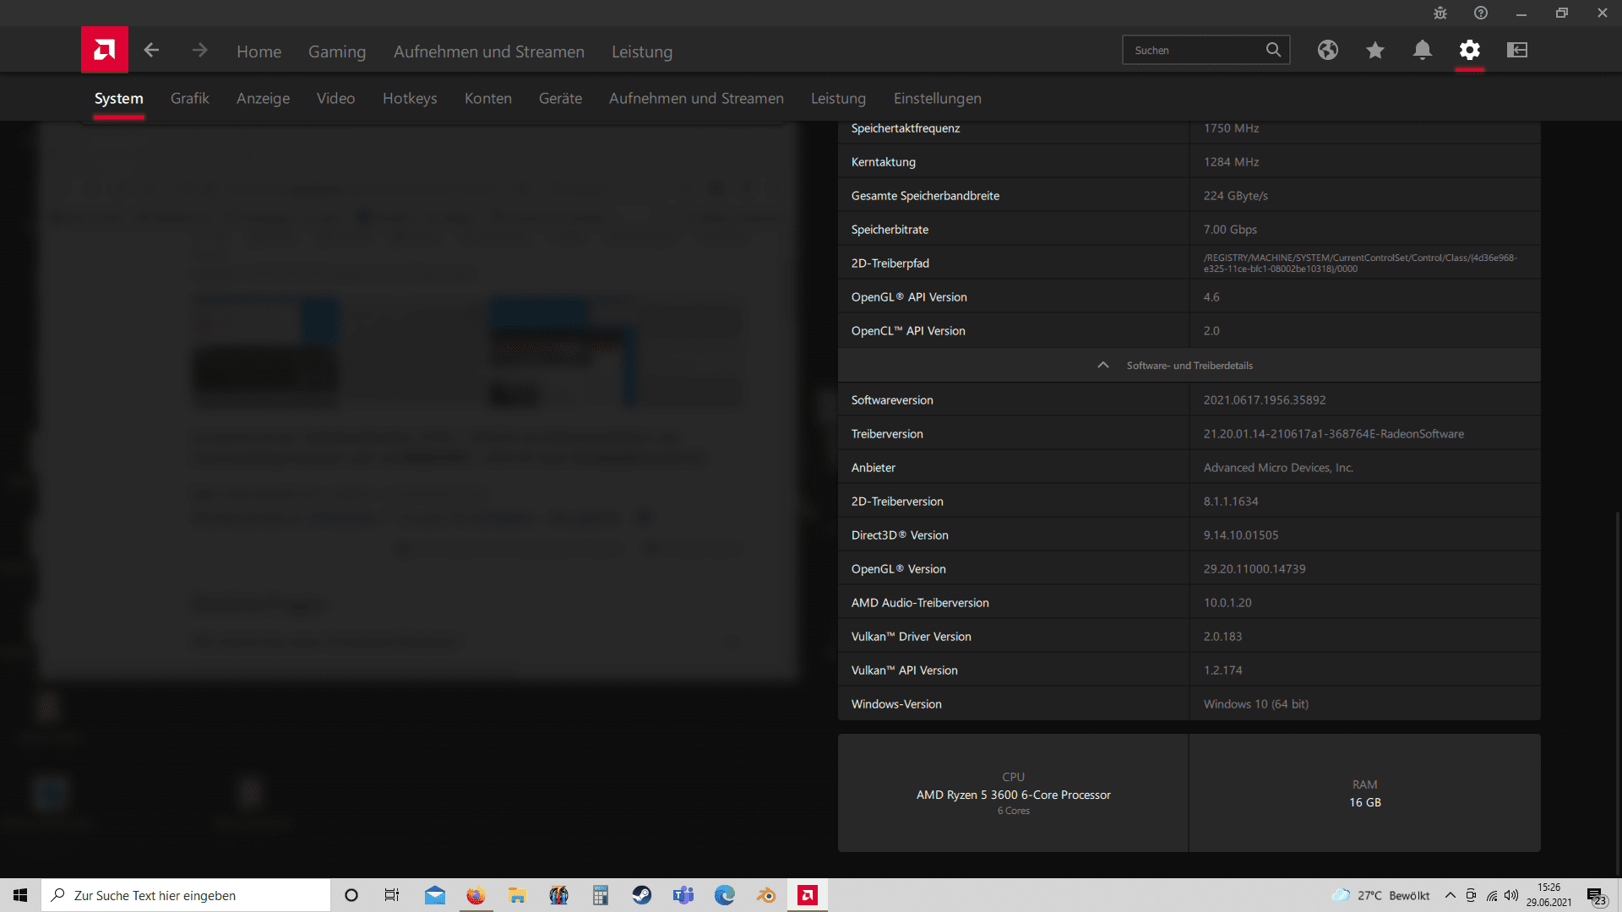
Task: Open top Leistung tab
Action: [642, 51]
